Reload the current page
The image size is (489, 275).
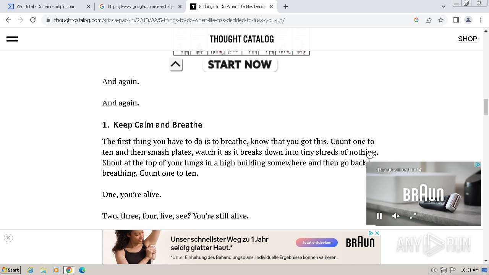pyautogui.click(x=33, y=20)
